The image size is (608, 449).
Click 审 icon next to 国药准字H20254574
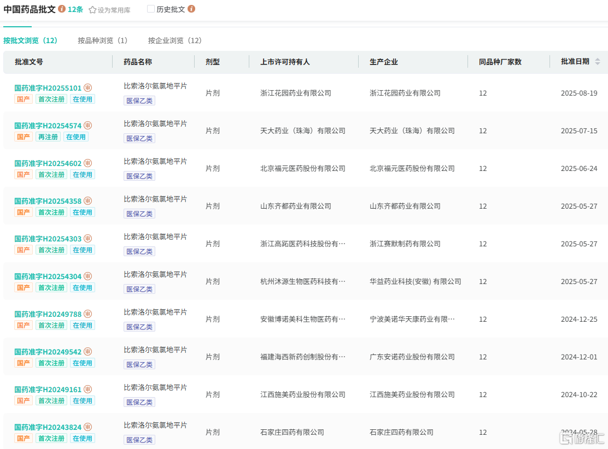(88, 126)
